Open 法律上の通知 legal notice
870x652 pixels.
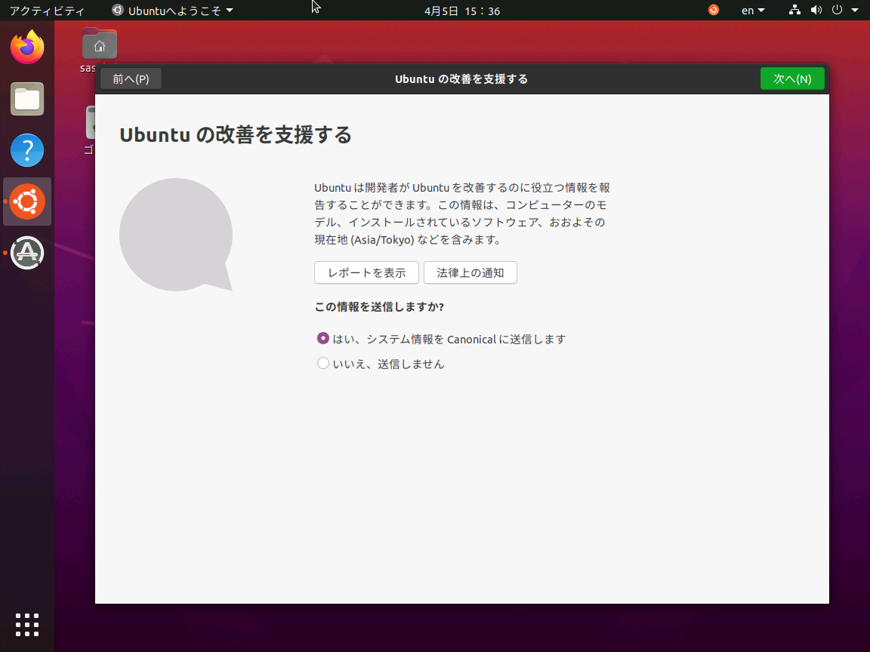coord(470,272)
